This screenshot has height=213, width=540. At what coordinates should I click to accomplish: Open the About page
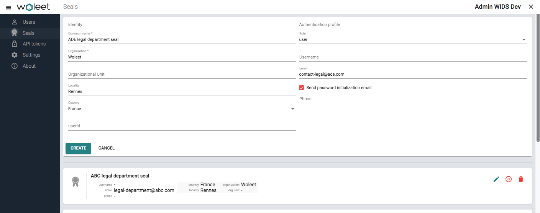(29, 66)
